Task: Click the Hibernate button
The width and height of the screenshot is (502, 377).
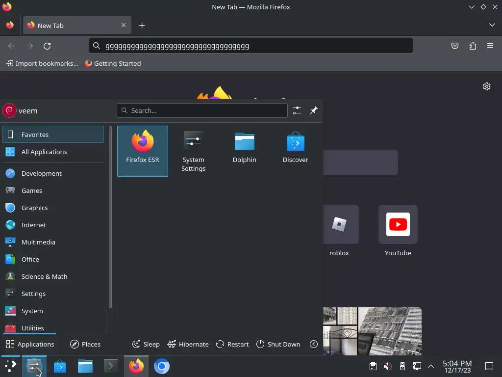Action: (x=188, y=344)
